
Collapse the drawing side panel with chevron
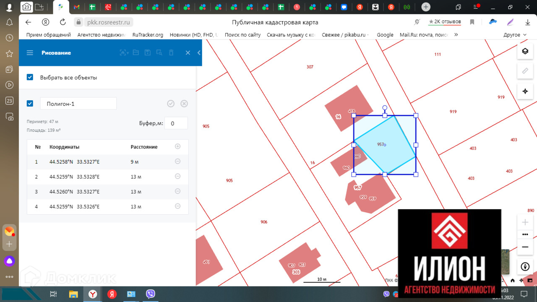coord(199,53)
